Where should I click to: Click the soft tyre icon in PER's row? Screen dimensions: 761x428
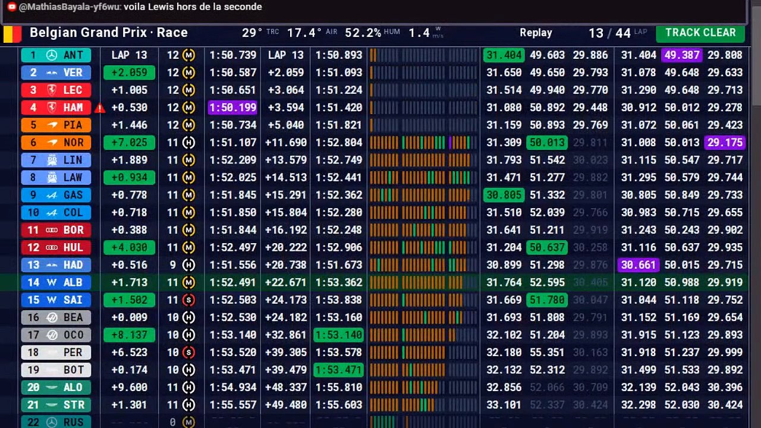188,353
